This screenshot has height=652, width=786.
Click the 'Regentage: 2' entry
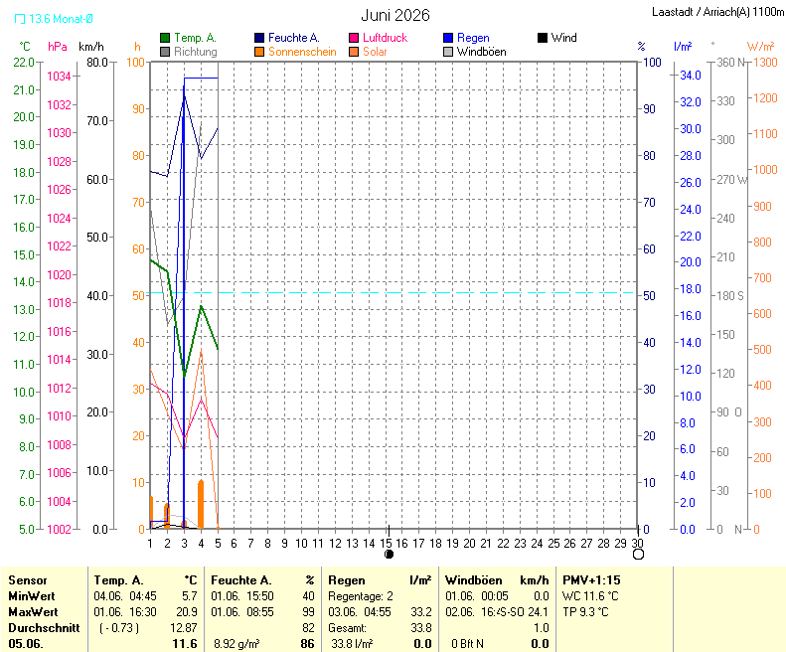pyautogui.click(x=361, y=596)
